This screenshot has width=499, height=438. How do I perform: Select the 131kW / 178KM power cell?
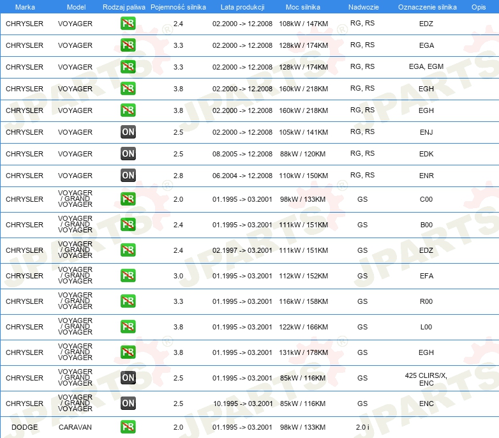coord(303,352)
